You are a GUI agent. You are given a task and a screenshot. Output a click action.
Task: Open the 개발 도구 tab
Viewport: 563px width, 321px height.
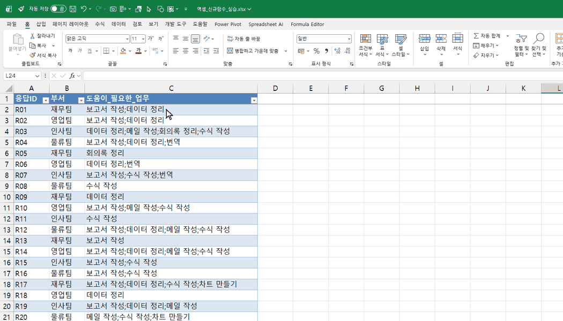(175, 24)
